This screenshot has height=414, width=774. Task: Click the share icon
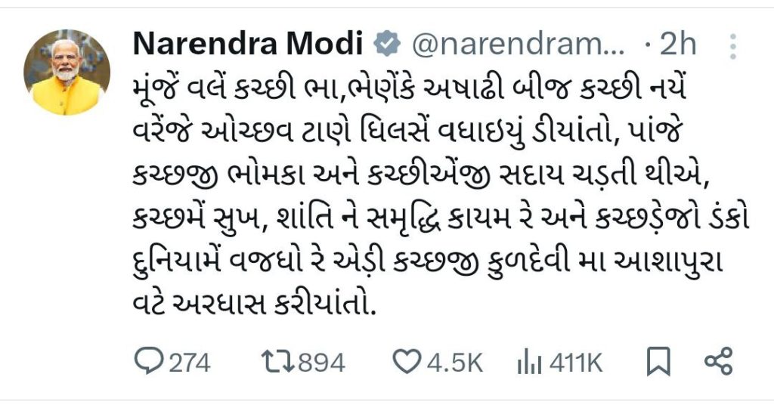pos(718,363)
